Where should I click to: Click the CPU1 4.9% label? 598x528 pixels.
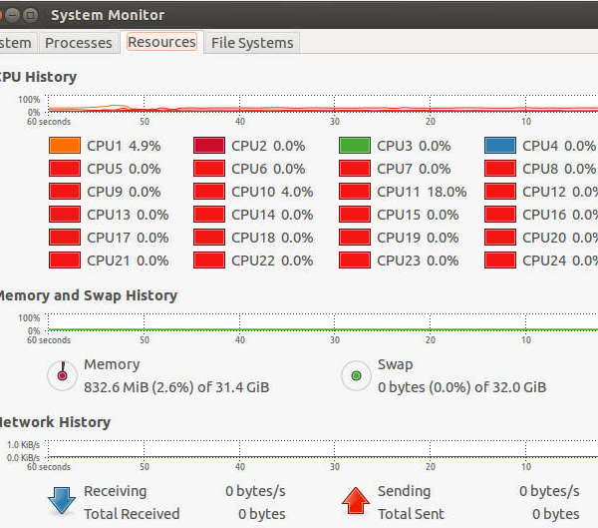124,146
